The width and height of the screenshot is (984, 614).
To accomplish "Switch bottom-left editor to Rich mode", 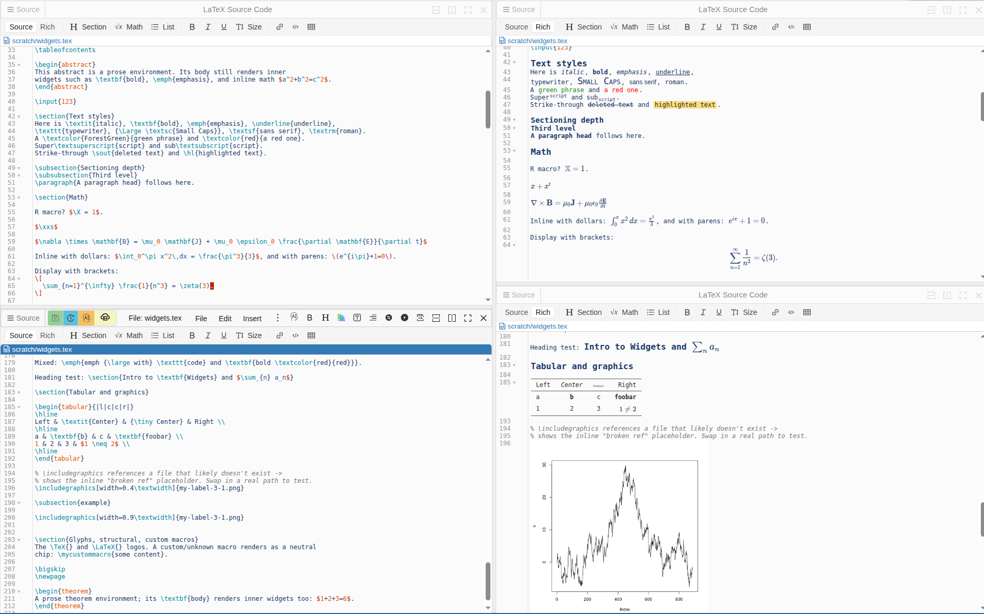I will [47, 335].
